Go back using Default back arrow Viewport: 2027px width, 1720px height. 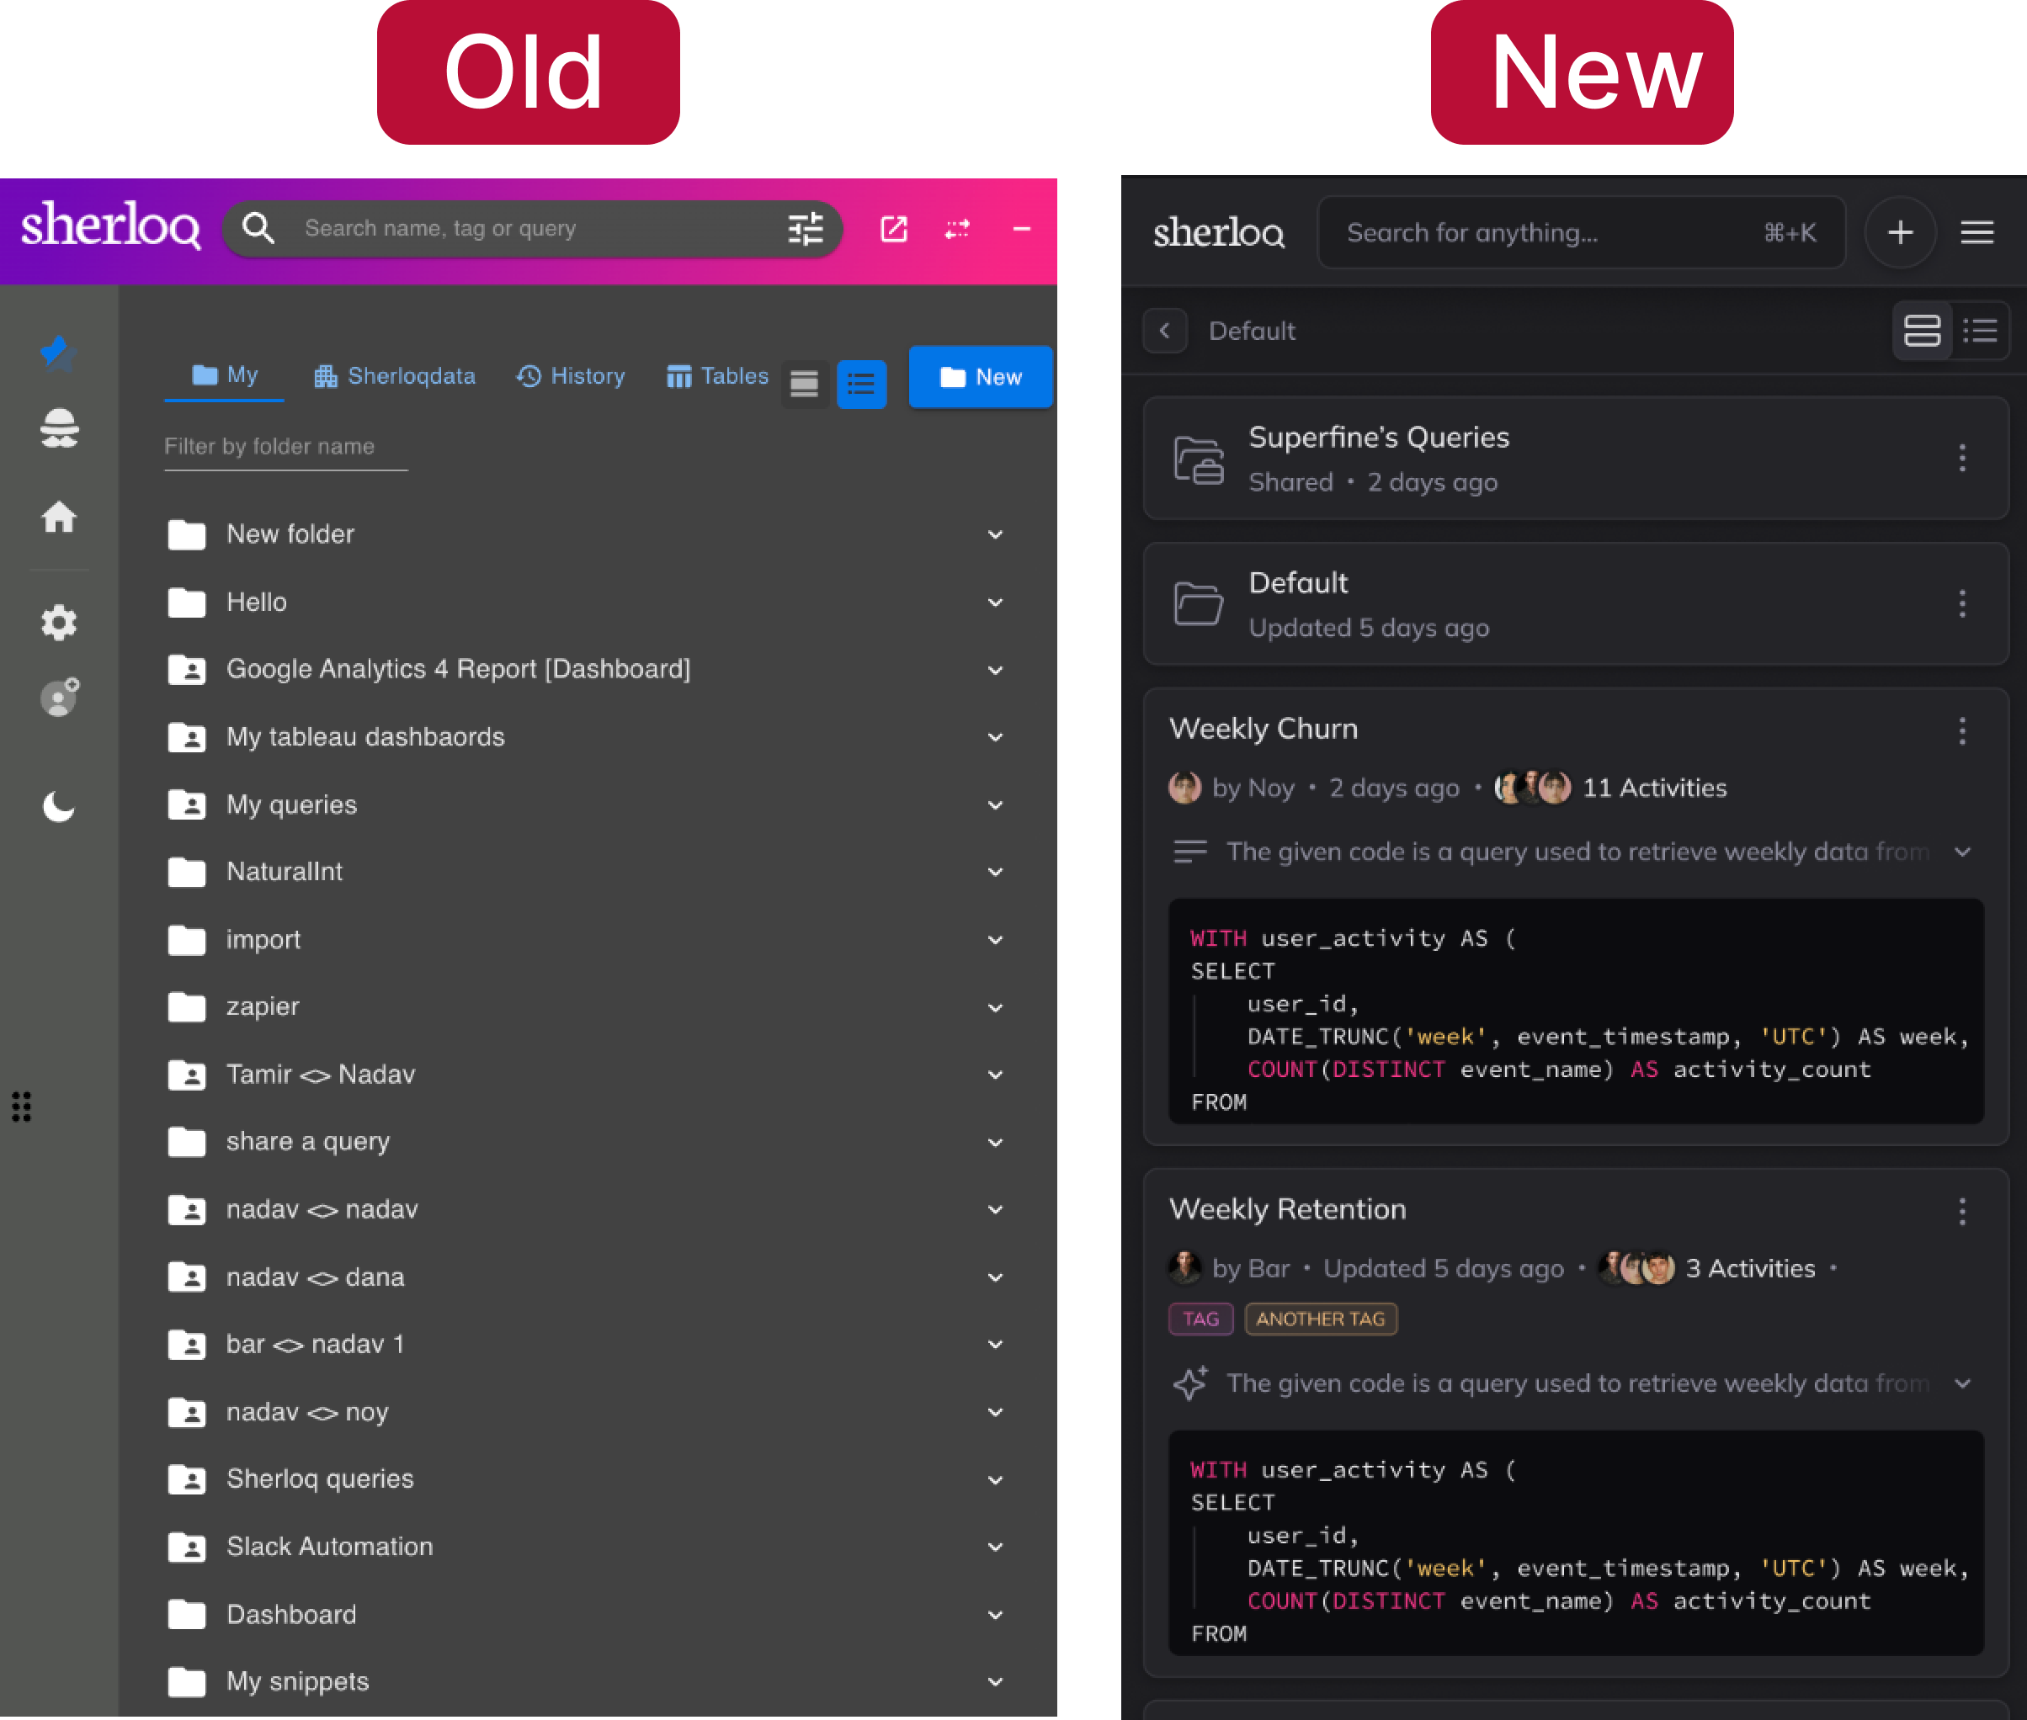[x=1165, y=332]
